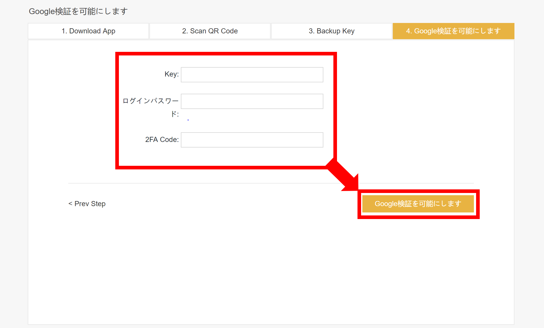Click the Key: label

pyautogui.click(x=172, y=74)
